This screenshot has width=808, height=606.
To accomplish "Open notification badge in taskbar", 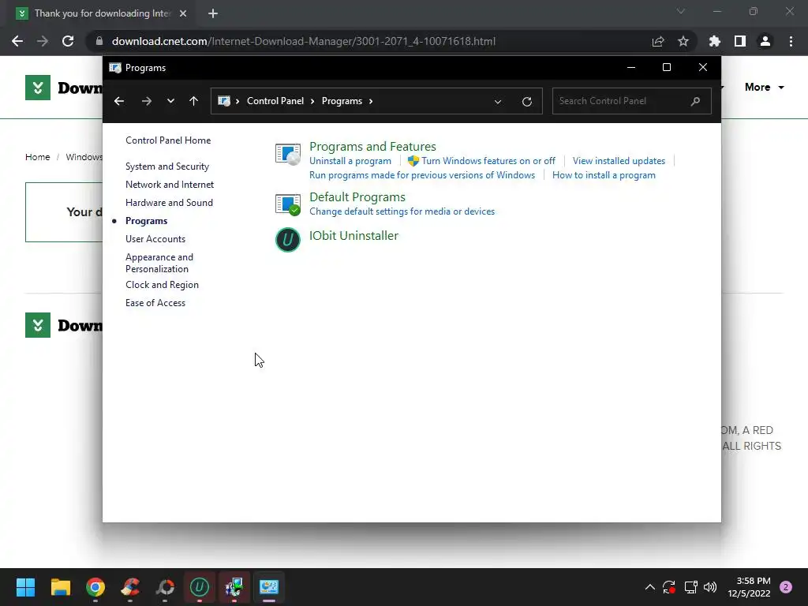I will (785, 587).
